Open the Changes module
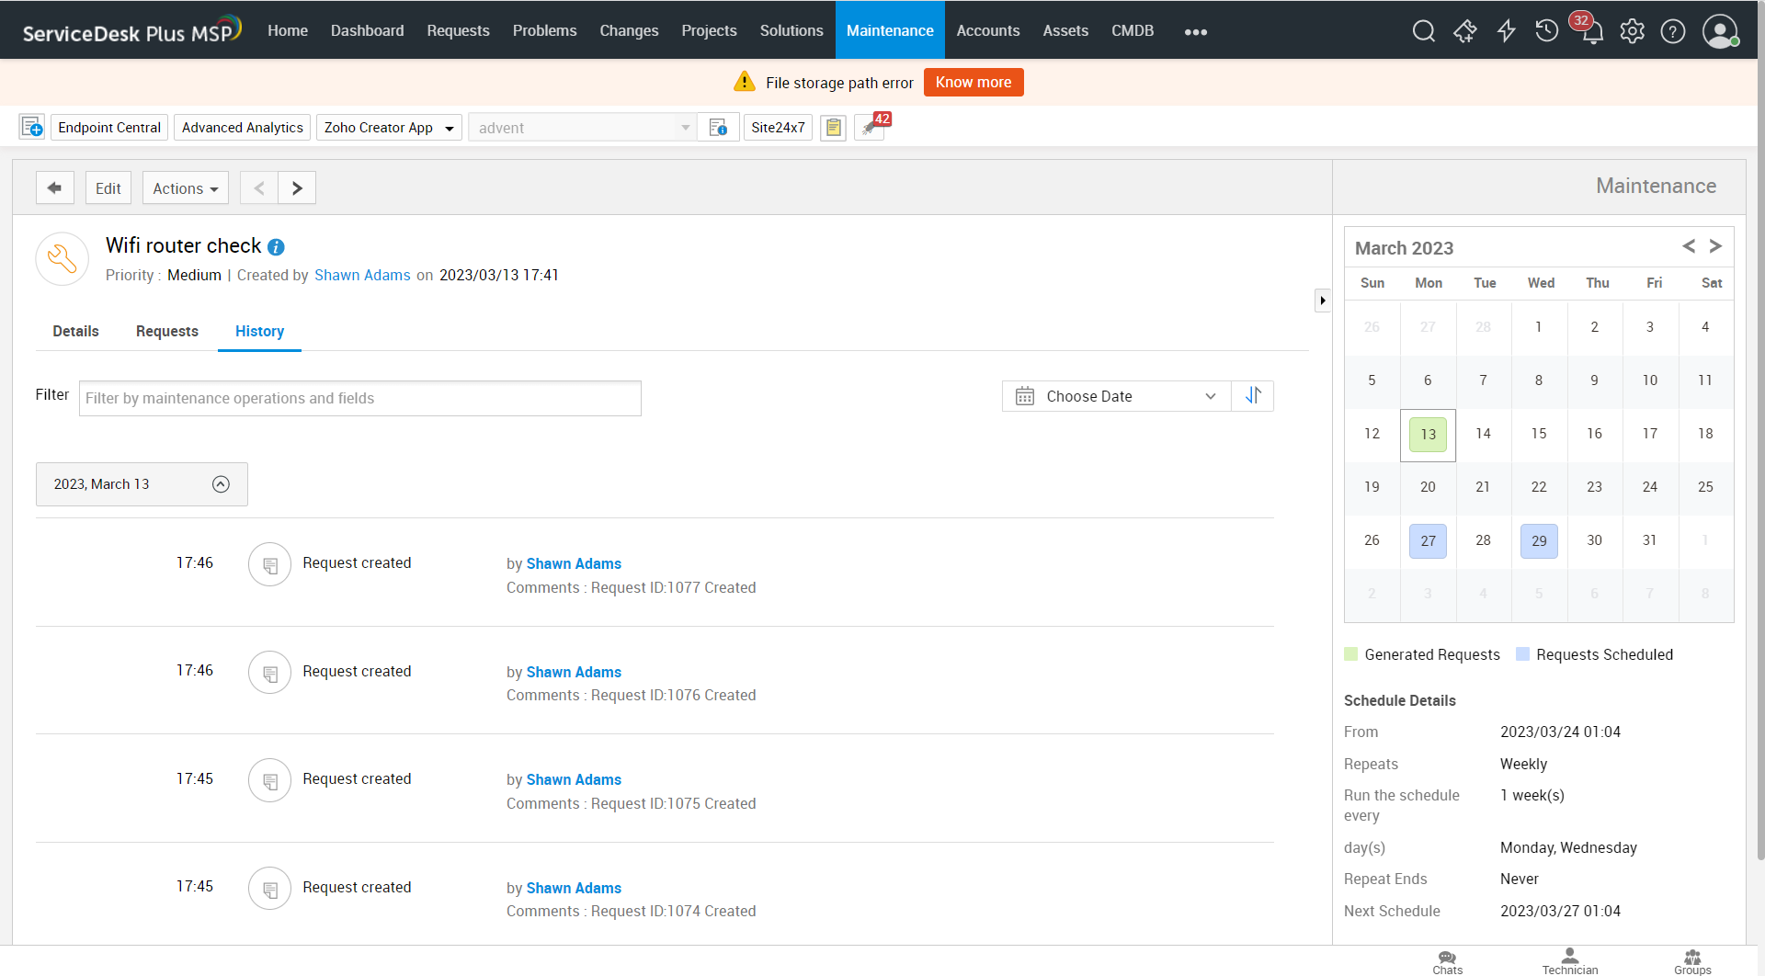1765x976 pixels. 630,30
